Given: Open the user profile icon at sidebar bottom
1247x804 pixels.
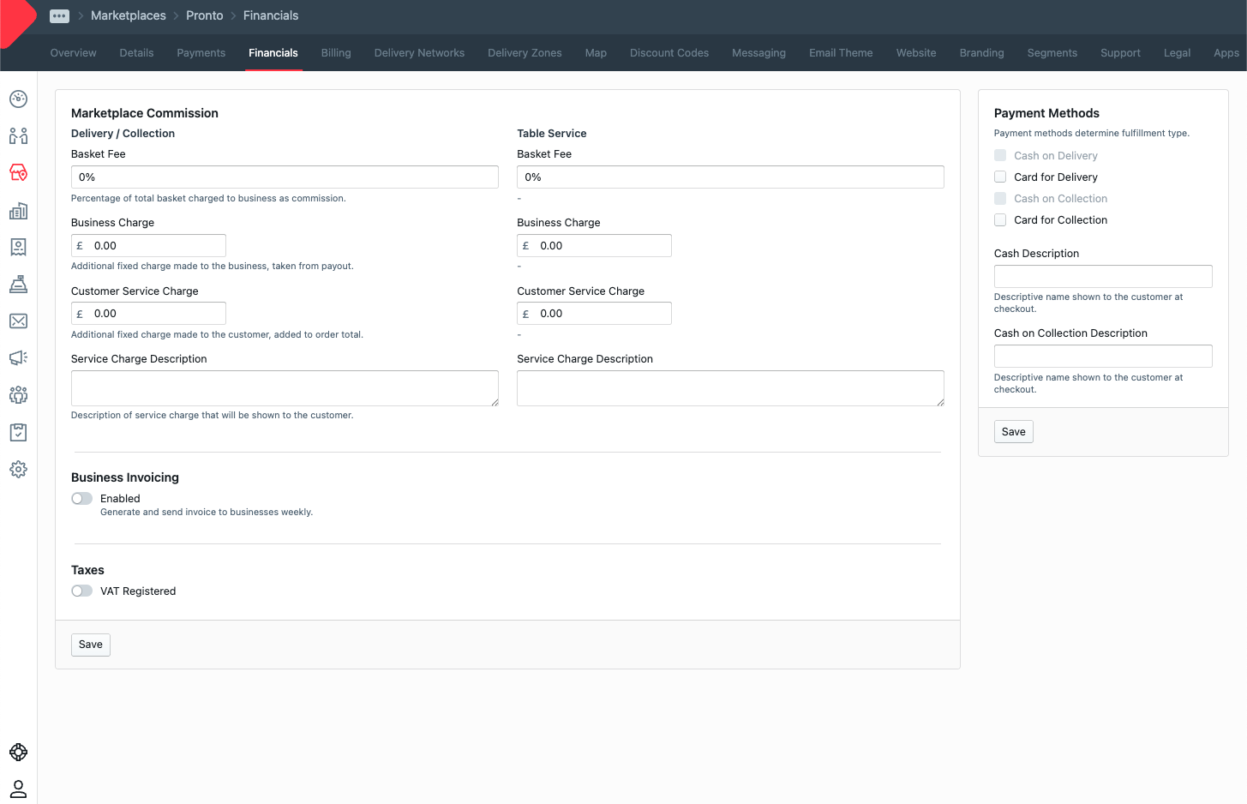Looking at the screenshot, I should point(18,789).
